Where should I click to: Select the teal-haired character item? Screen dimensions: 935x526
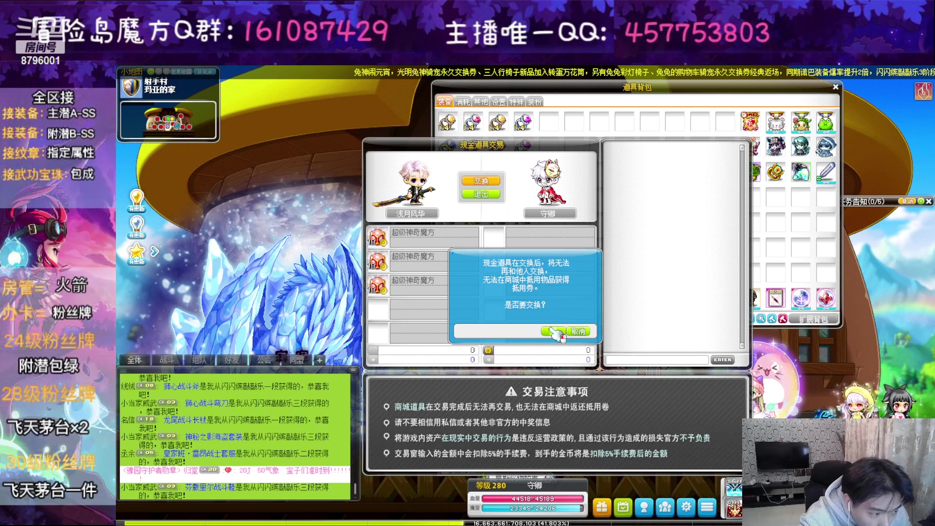click(801, 147)
